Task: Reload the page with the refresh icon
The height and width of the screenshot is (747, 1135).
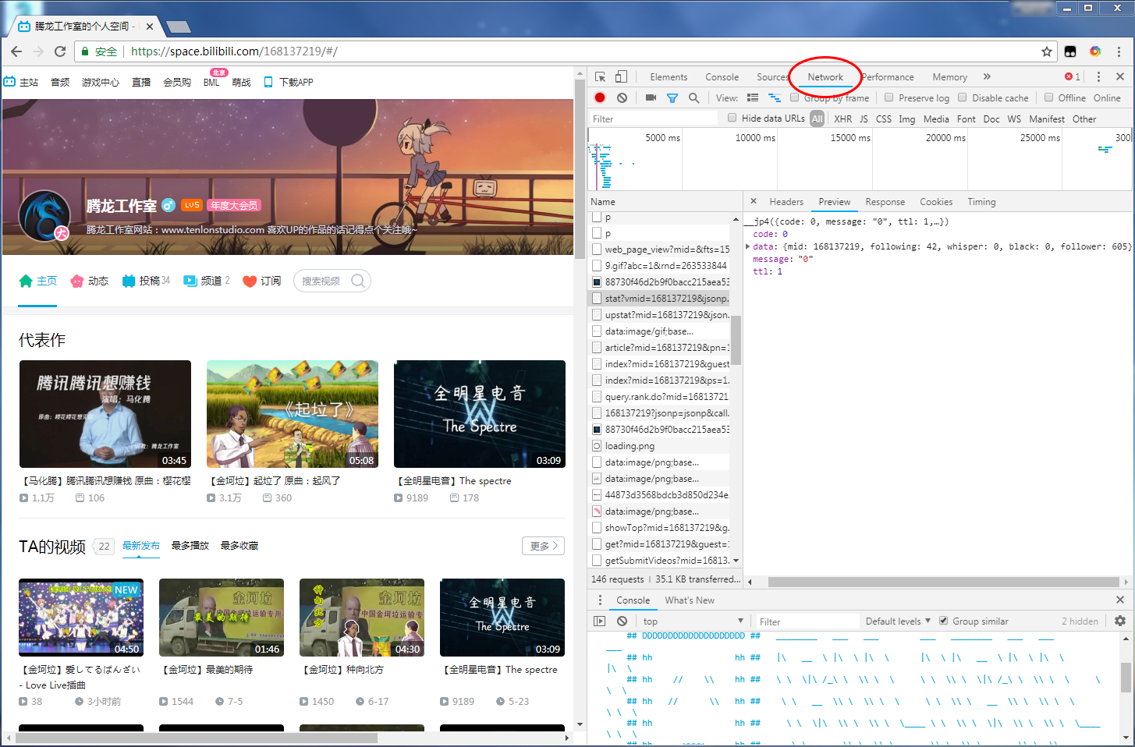Action: pos(60,51)
